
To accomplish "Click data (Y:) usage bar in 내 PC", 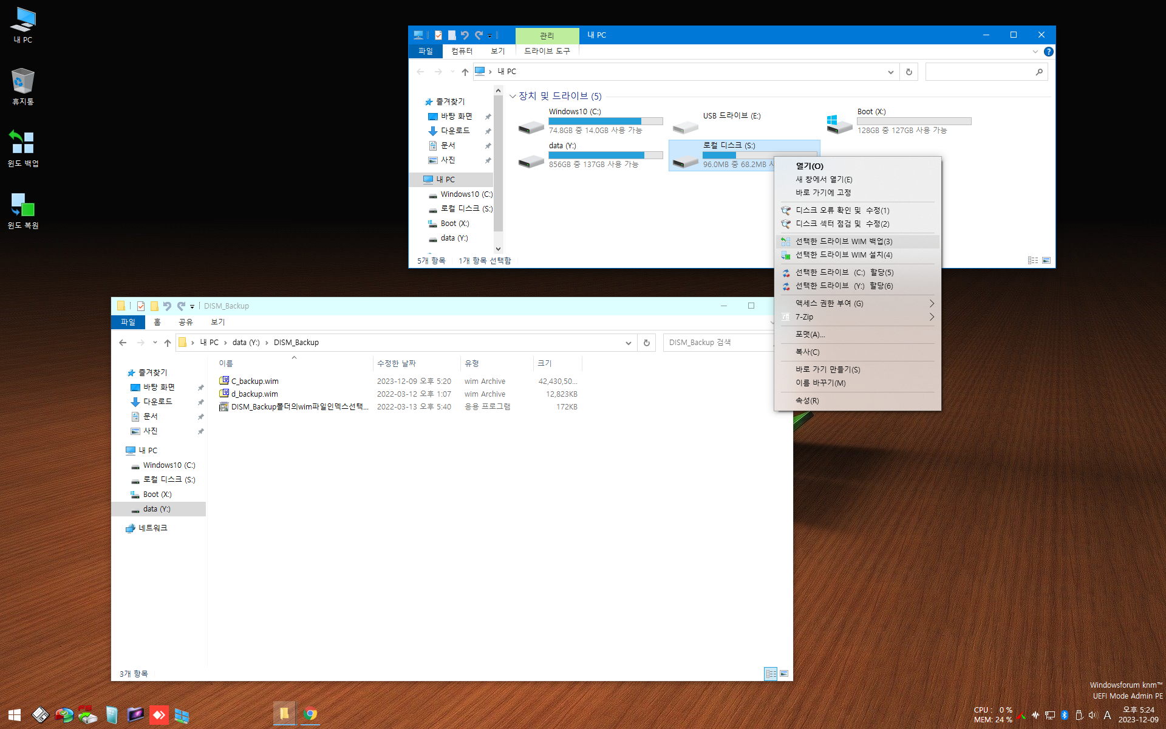I will coord(605,156).
